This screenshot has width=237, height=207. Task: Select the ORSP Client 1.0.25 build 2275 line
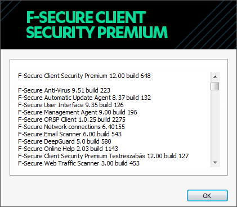pos(71,119)
